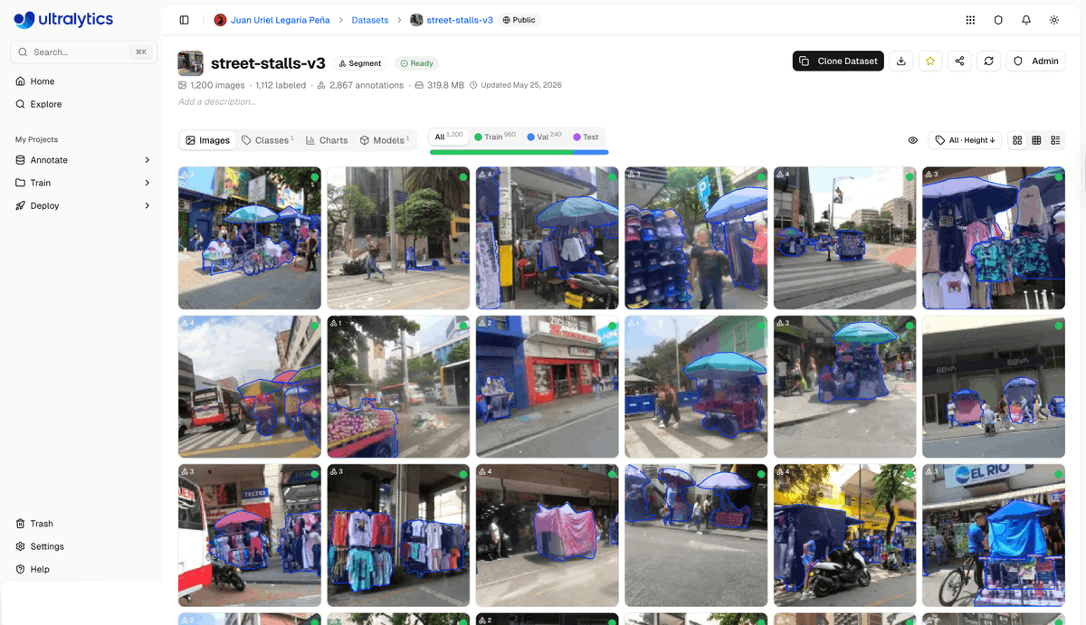Screen dimensions: 1086x625
Task: Expand the Train section
Action: 83,183
